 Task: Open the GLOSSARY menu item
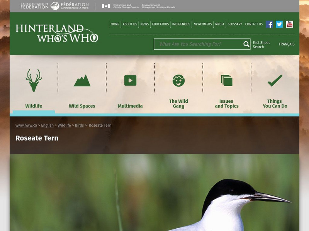click(235, 24)
